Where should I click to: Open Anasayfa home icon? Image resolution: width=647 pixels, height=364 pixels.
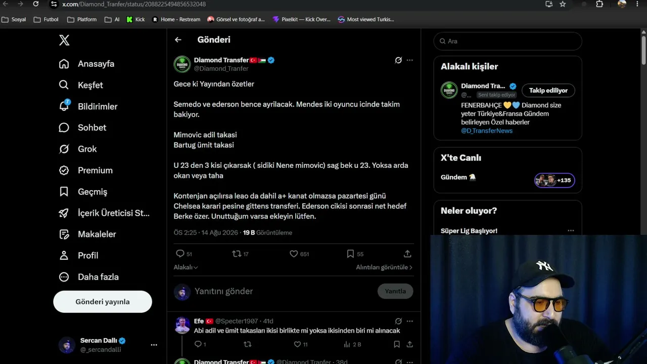tap(64, 64)
